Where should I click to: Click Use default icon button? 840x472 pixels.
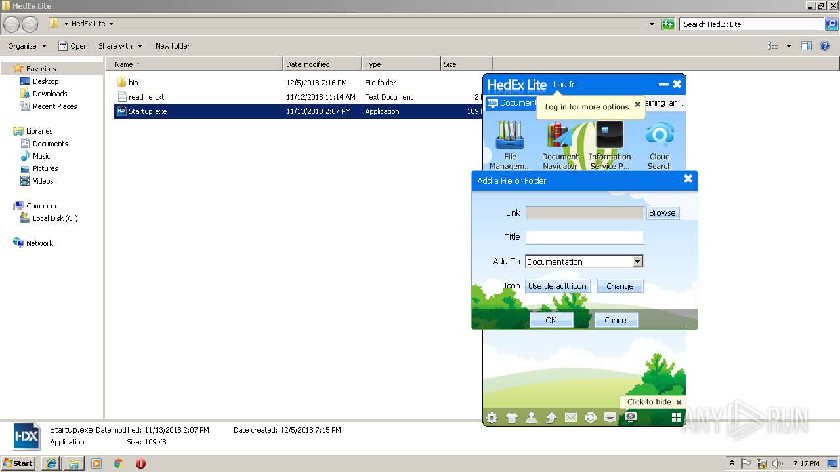(557, 286)
